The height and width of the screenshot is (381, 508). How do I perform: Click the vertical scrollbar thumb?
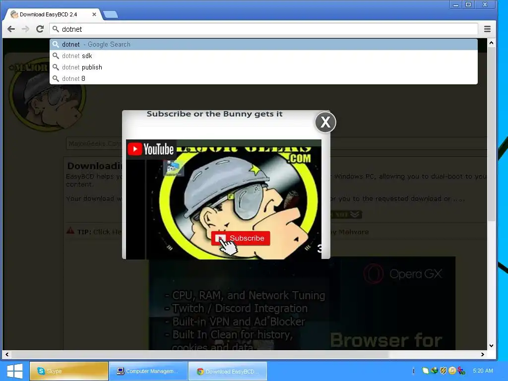492,134
